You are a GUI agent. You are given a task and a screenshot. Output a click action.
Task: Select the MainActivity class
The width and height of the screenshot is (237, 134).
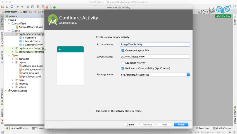tap(32, 41)
